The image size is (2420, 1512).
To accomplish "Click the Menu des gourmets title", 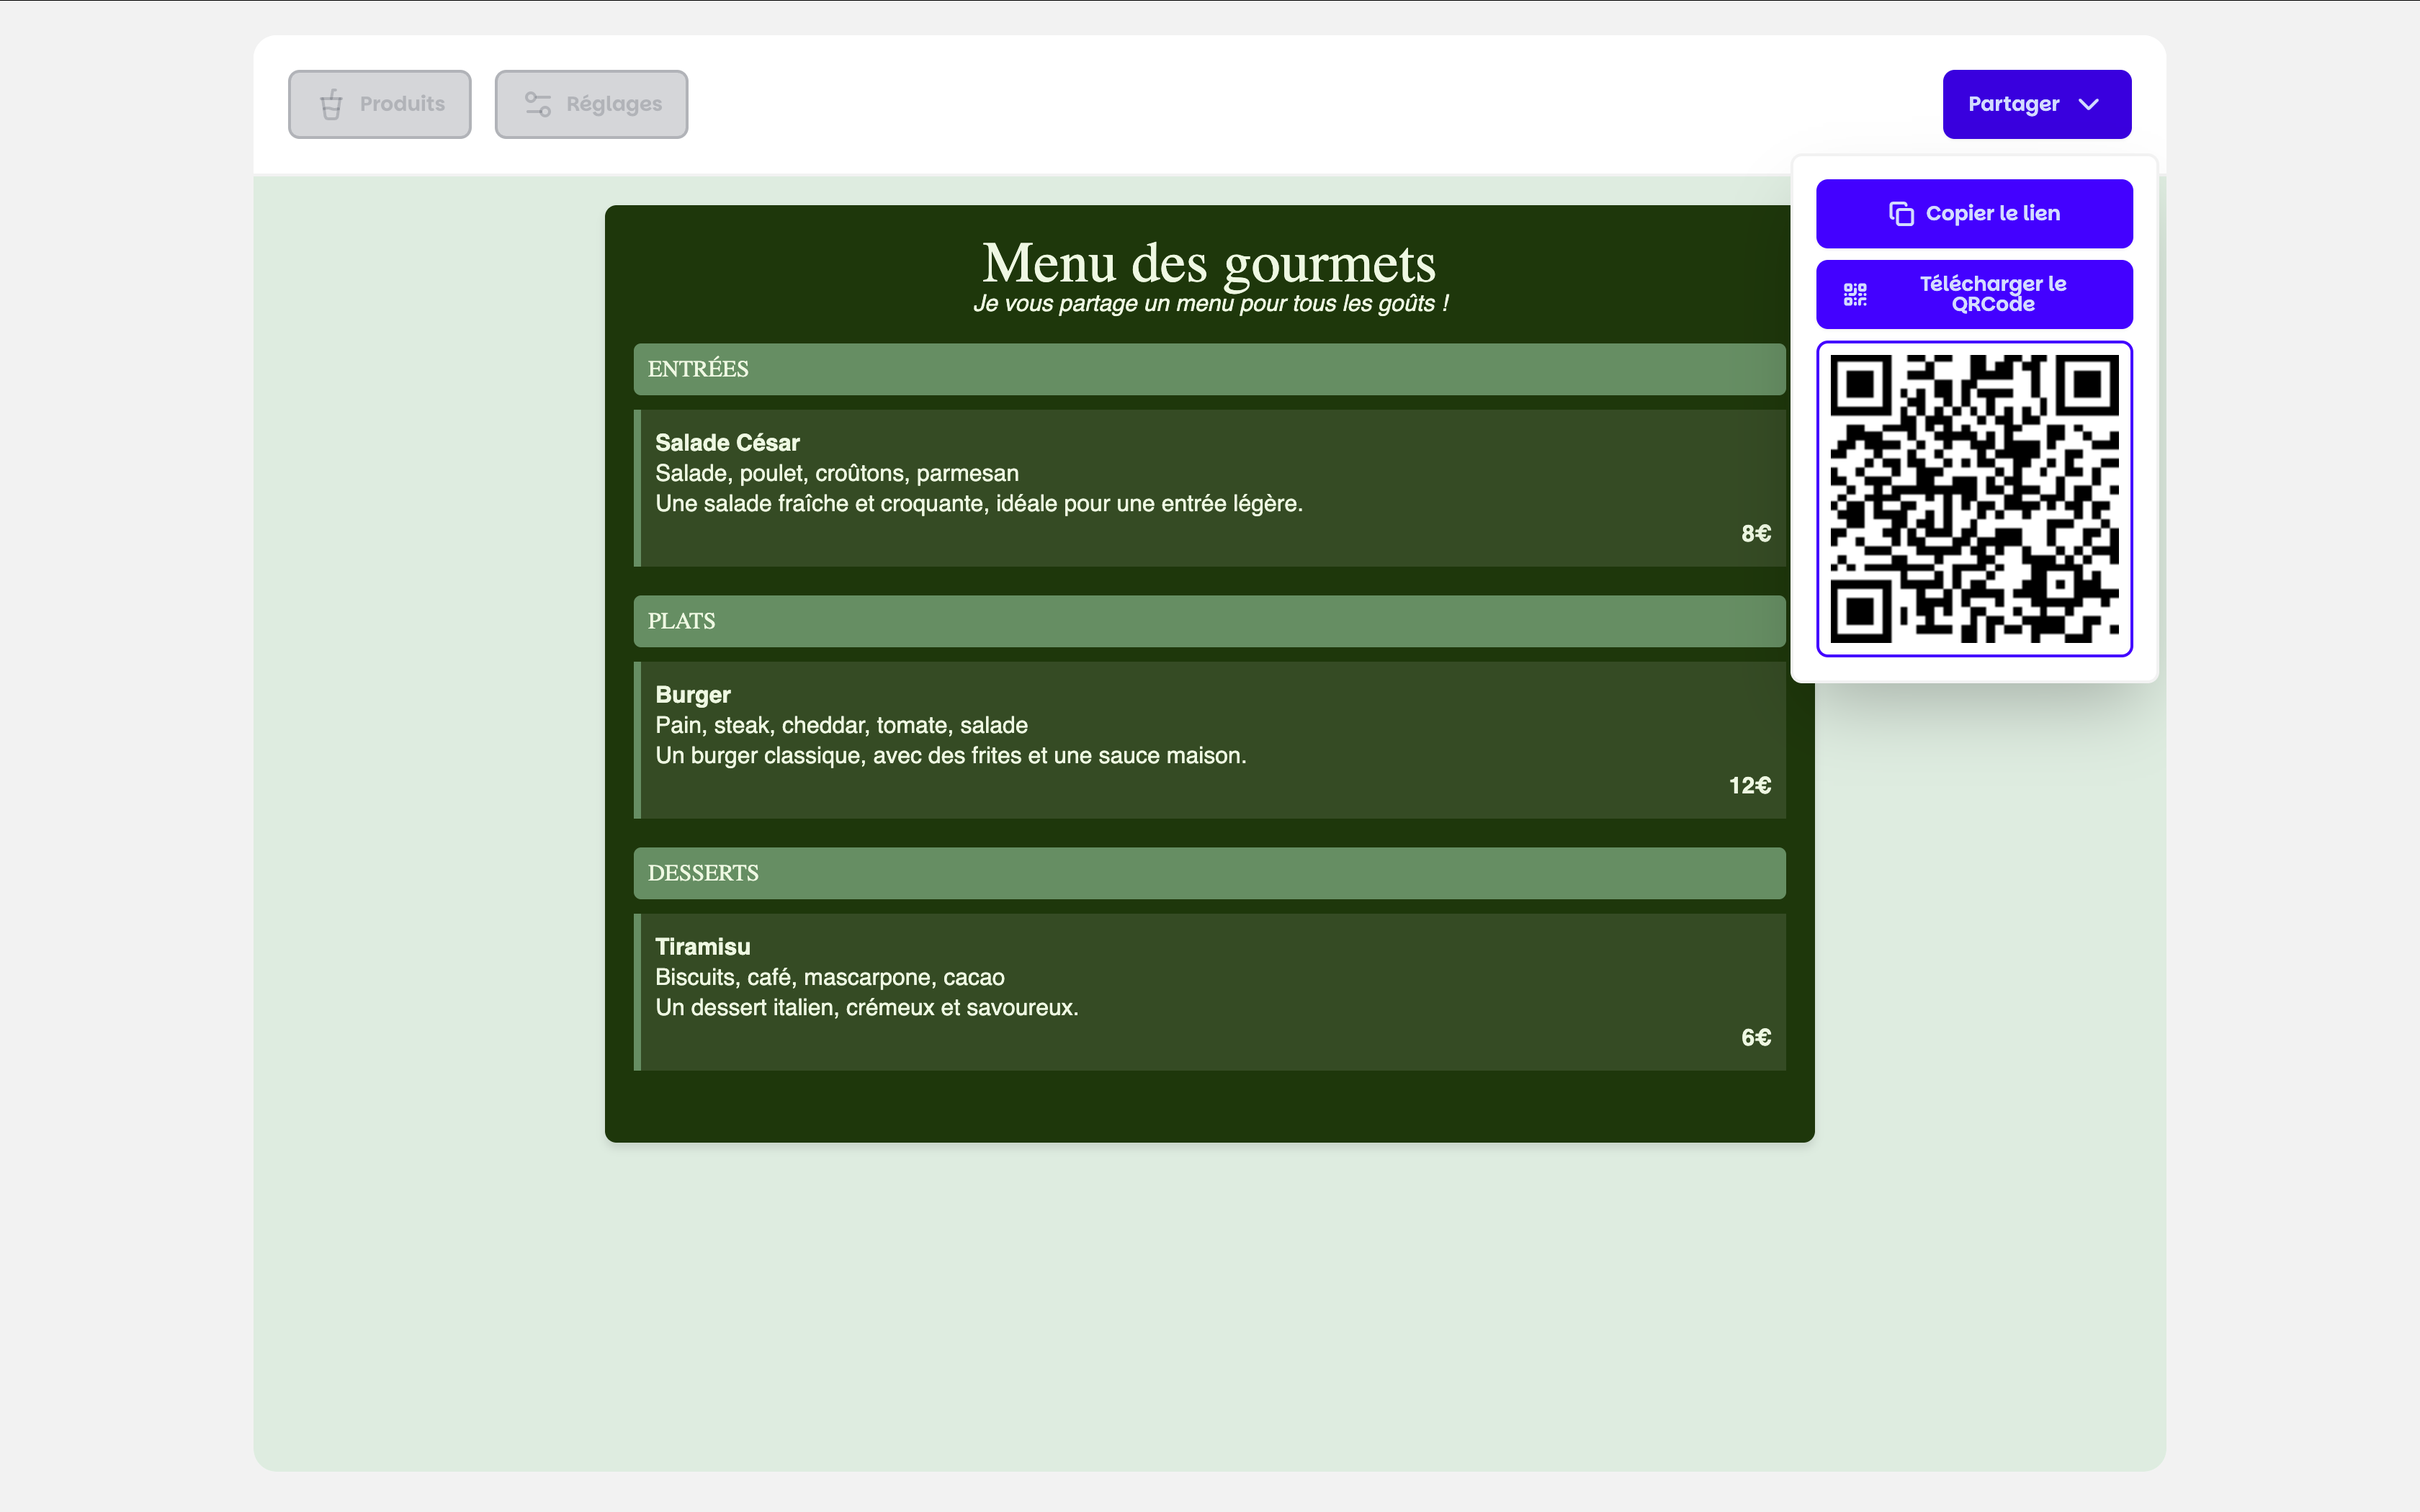I will 1209,263.
